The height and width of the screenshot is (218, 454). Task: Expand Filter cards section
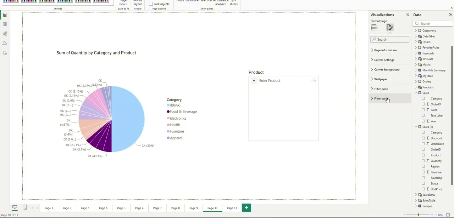(x=390, y=99)
